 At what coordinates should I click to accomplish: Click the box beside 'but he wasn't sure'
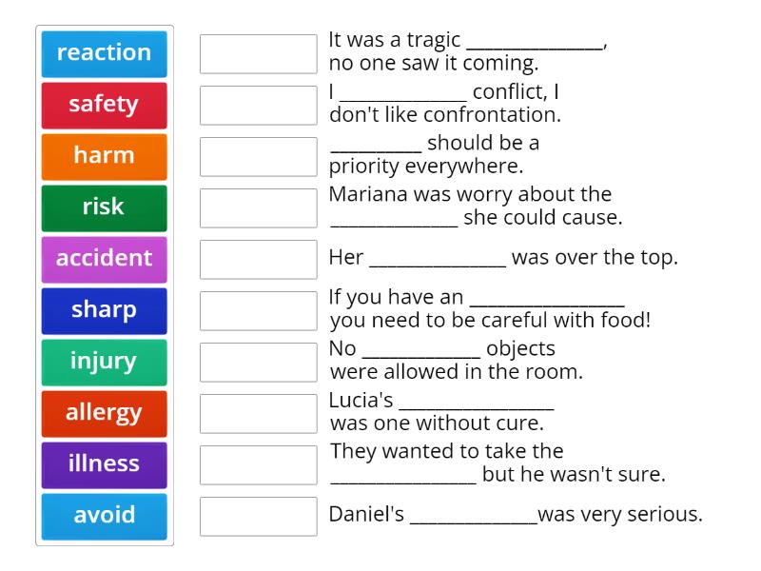pos(258,462)
